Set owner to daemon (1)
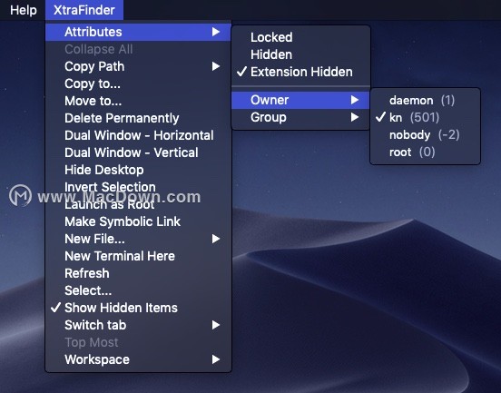 426,101
